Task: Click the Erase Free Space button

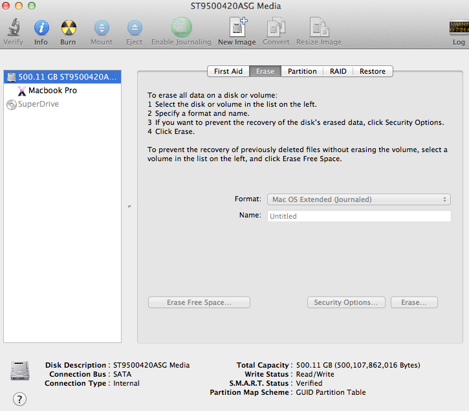Action: [x=199, y=302]
